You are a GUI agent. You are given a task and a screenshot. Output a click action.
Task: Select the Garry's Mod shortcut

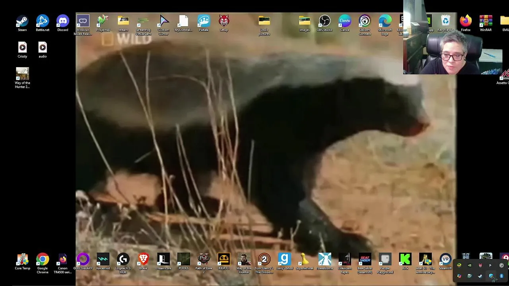[284, 261]
